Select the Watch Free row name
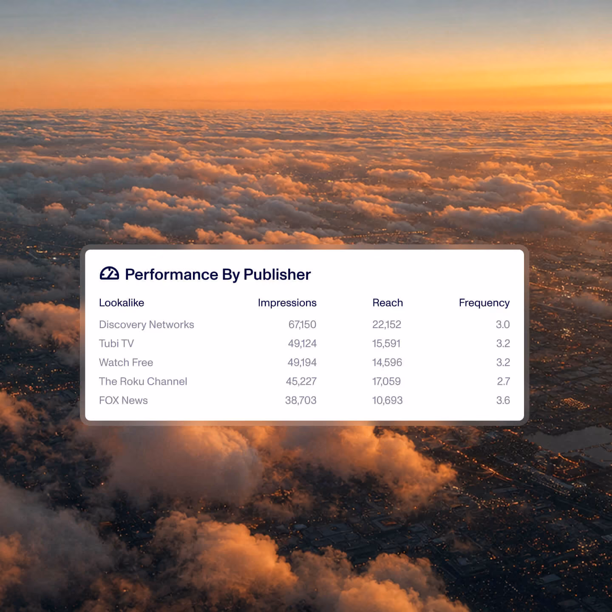 126,363
